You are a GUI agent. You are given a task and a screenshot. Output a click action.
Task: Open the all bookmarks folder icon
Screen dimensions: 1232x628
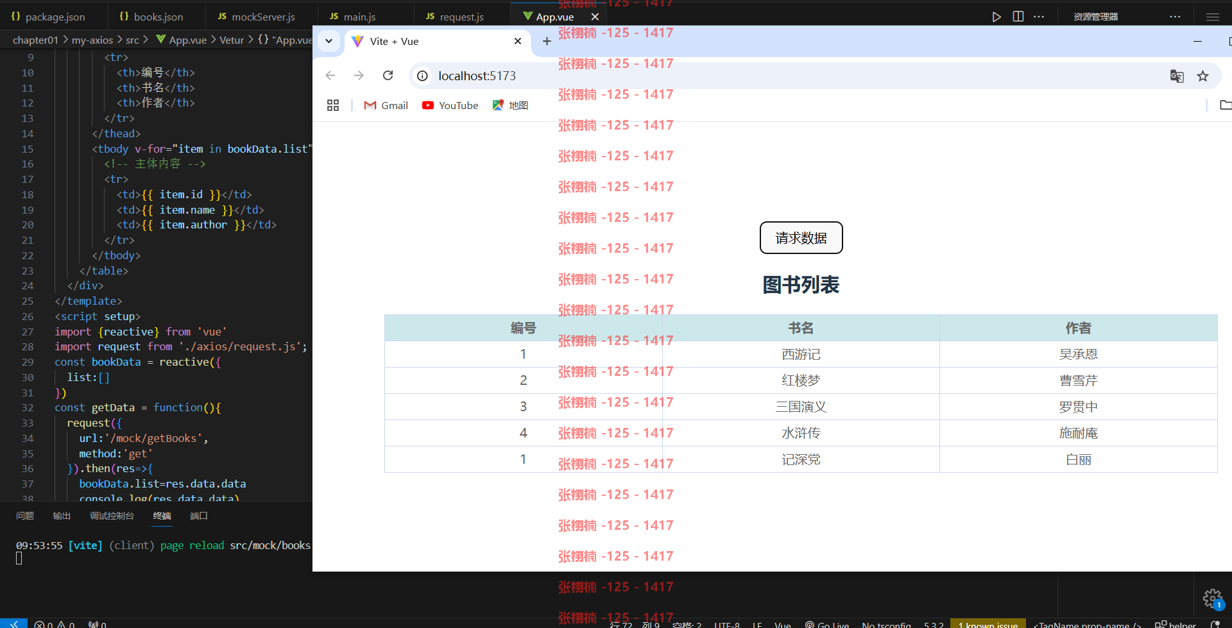tap(1225, 105)
